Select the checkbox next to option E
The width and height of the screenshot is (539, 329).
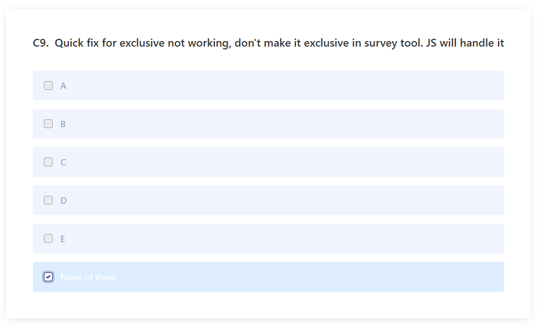tap(48, 239)
